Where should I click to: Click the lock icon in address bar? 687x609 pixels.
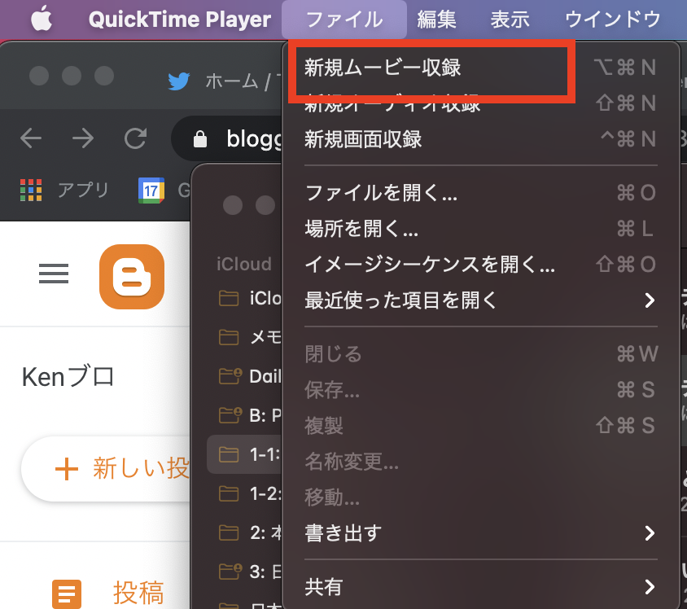[x=200, y=139]
